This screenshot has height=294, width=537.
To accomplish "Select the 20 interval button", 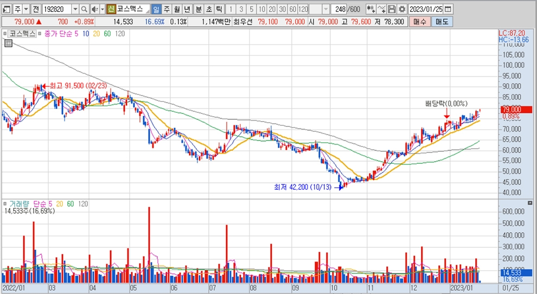I will coord(272,9).
